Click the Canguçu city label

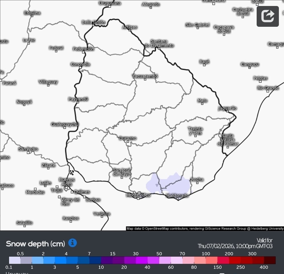pos(250,64)
